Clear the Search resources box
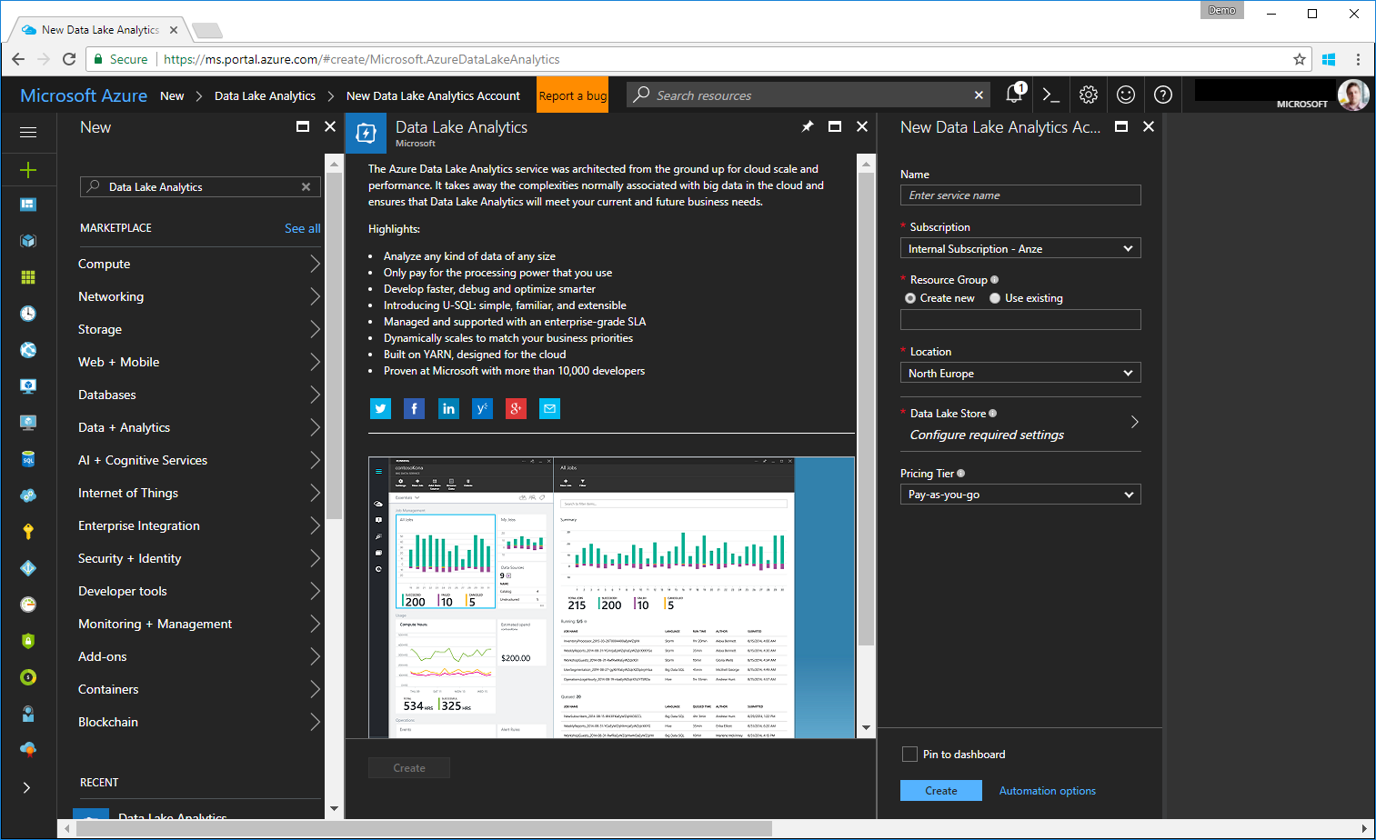The image size is (1376, 840). pyautogui.click(x=979, y=95)
